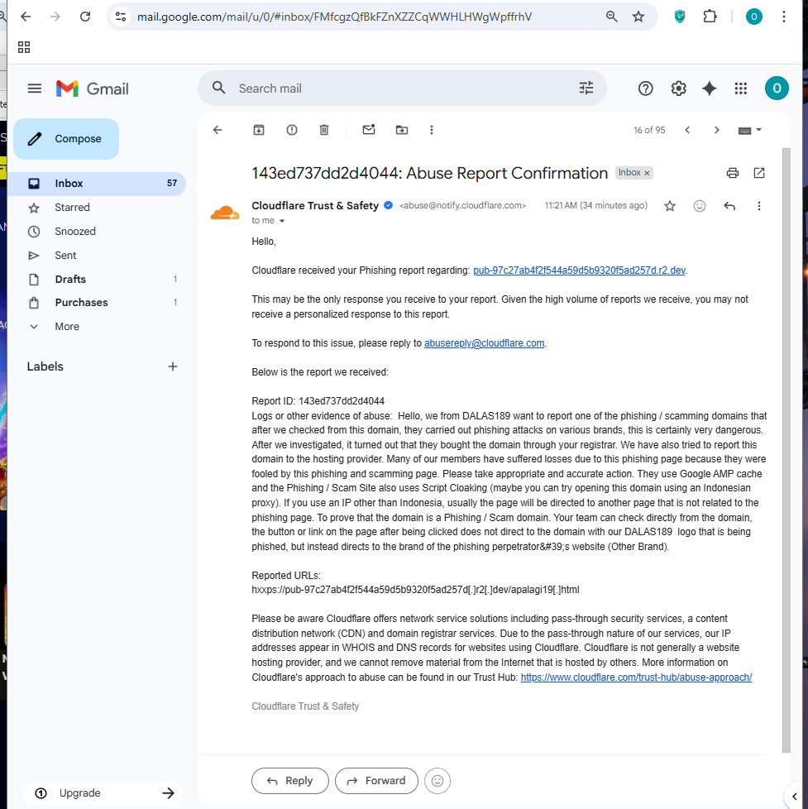This screenshot has width=808, height=809.
Task: Report this email as spam
Action: click(292, 130)
